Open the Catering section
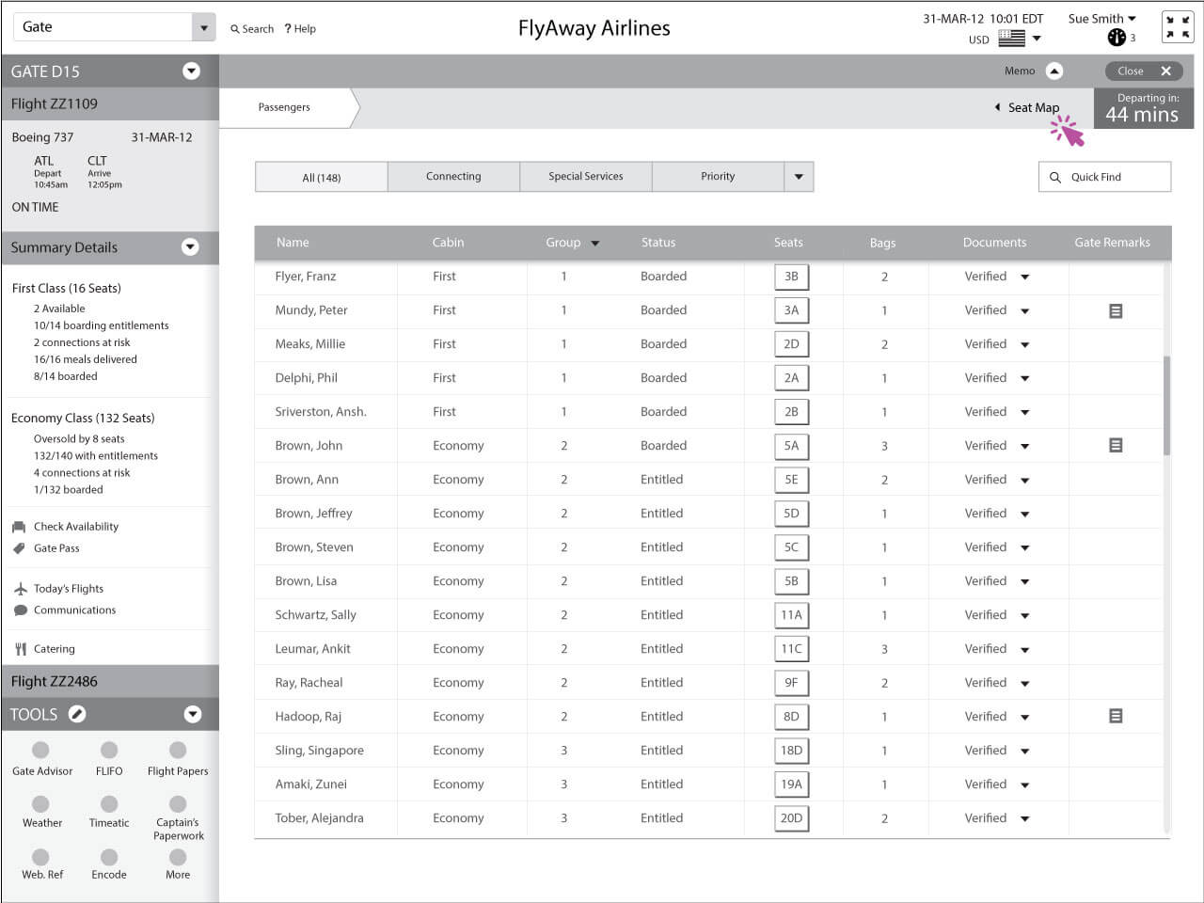The width and height of the screenshot is (1204, 903). coord(55,648)
